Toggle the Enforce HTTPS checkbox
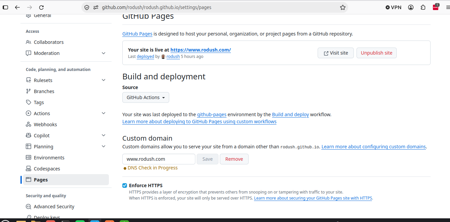The image size is (450, 222). pos(125,186)
